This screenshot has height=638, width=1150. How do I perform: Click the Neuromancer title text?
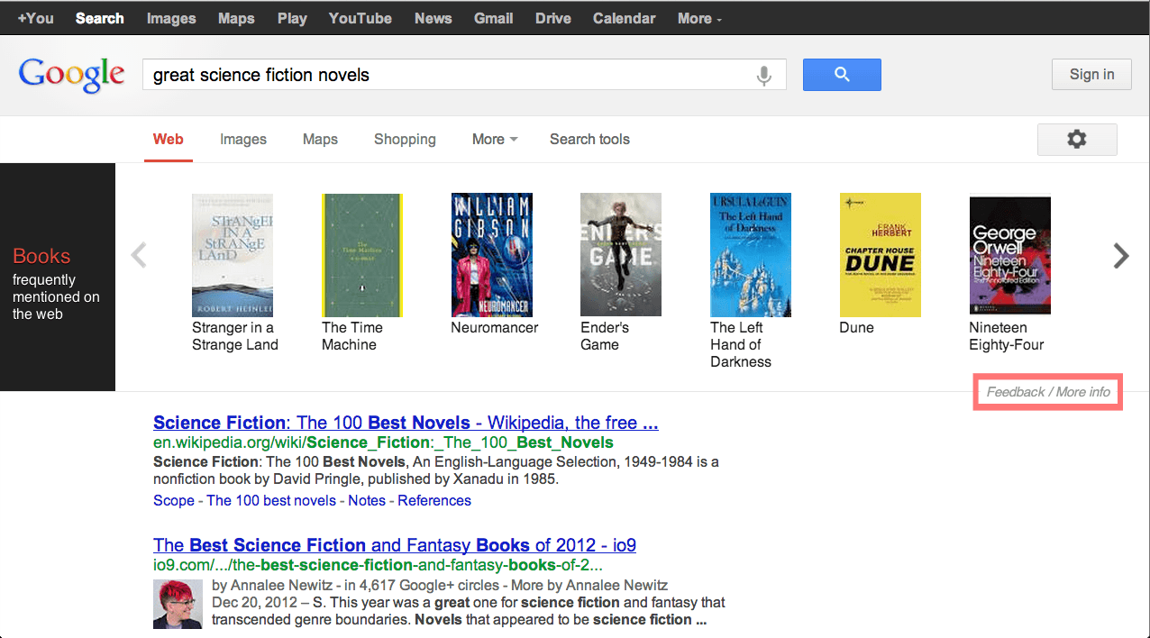tap(495, 328)
